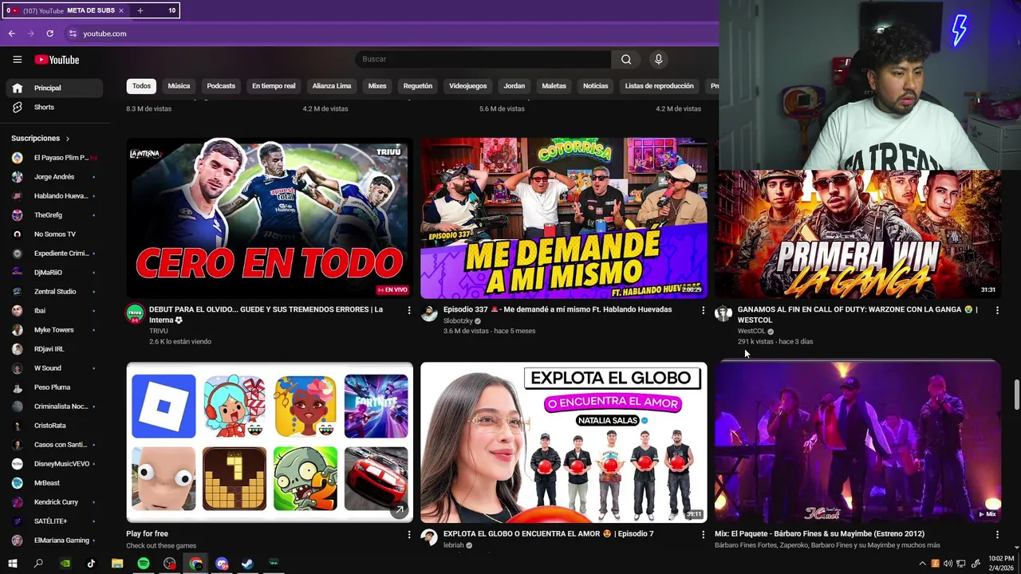Open the El Payaso Plim Plim subscription

click(x=54, y=158)
